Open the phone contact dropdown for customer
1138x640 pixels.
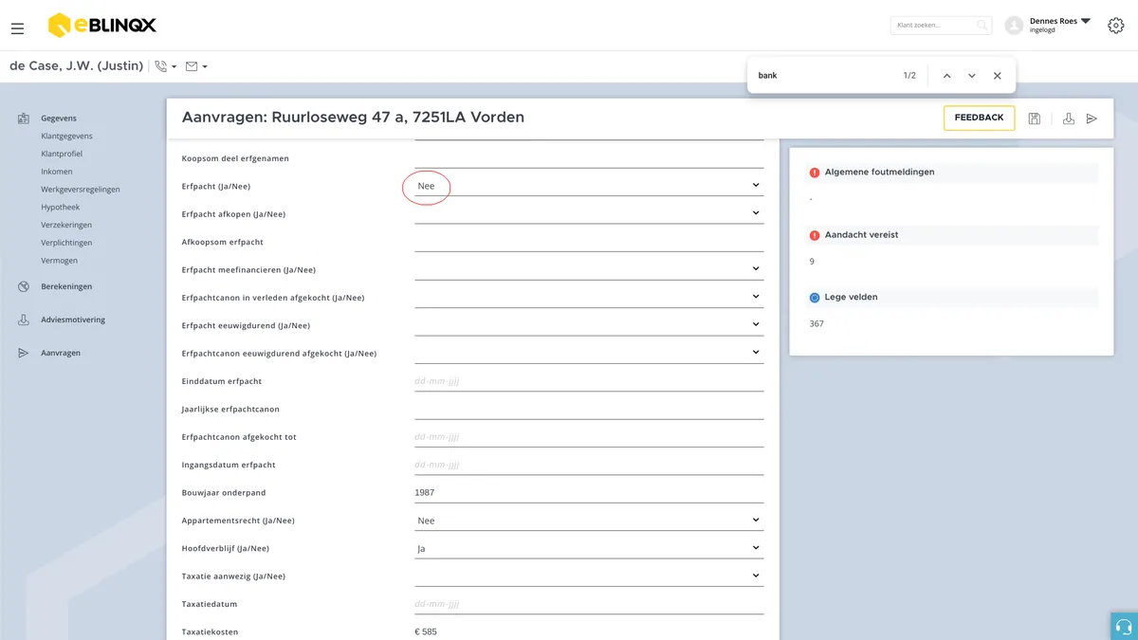pyautogui.click(x=166, y=66)
